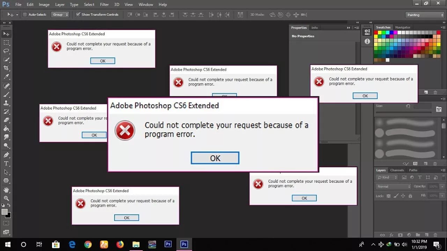Select the Hand tool

6,190
